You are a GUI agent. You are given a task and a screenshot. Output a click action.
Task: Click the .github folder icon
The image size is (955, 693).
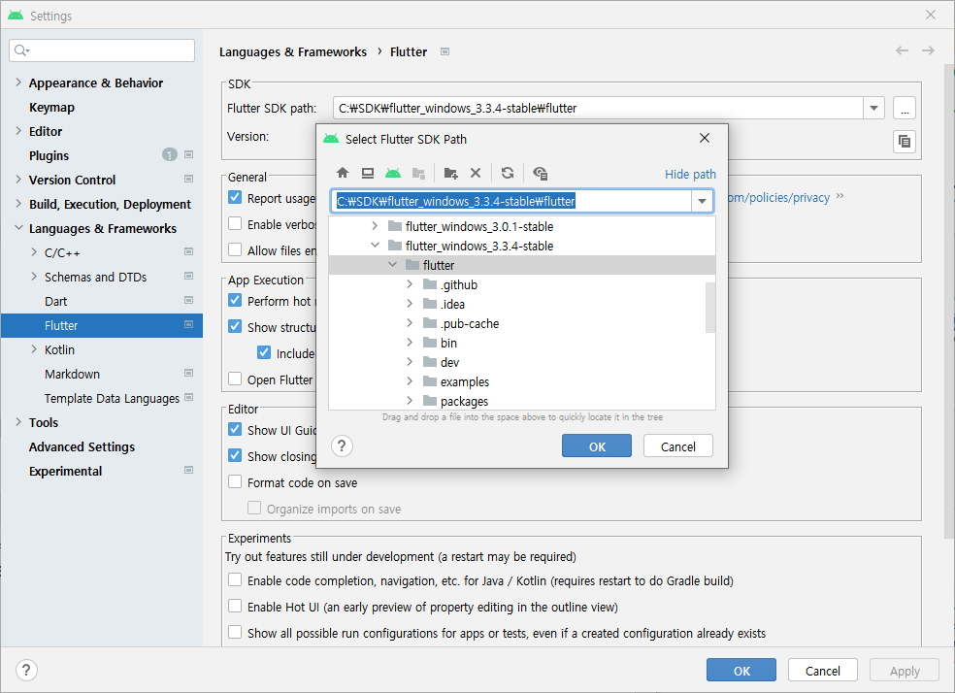pos(430,284)
